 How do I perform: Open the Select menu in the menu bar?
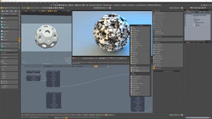coord(10,3)
